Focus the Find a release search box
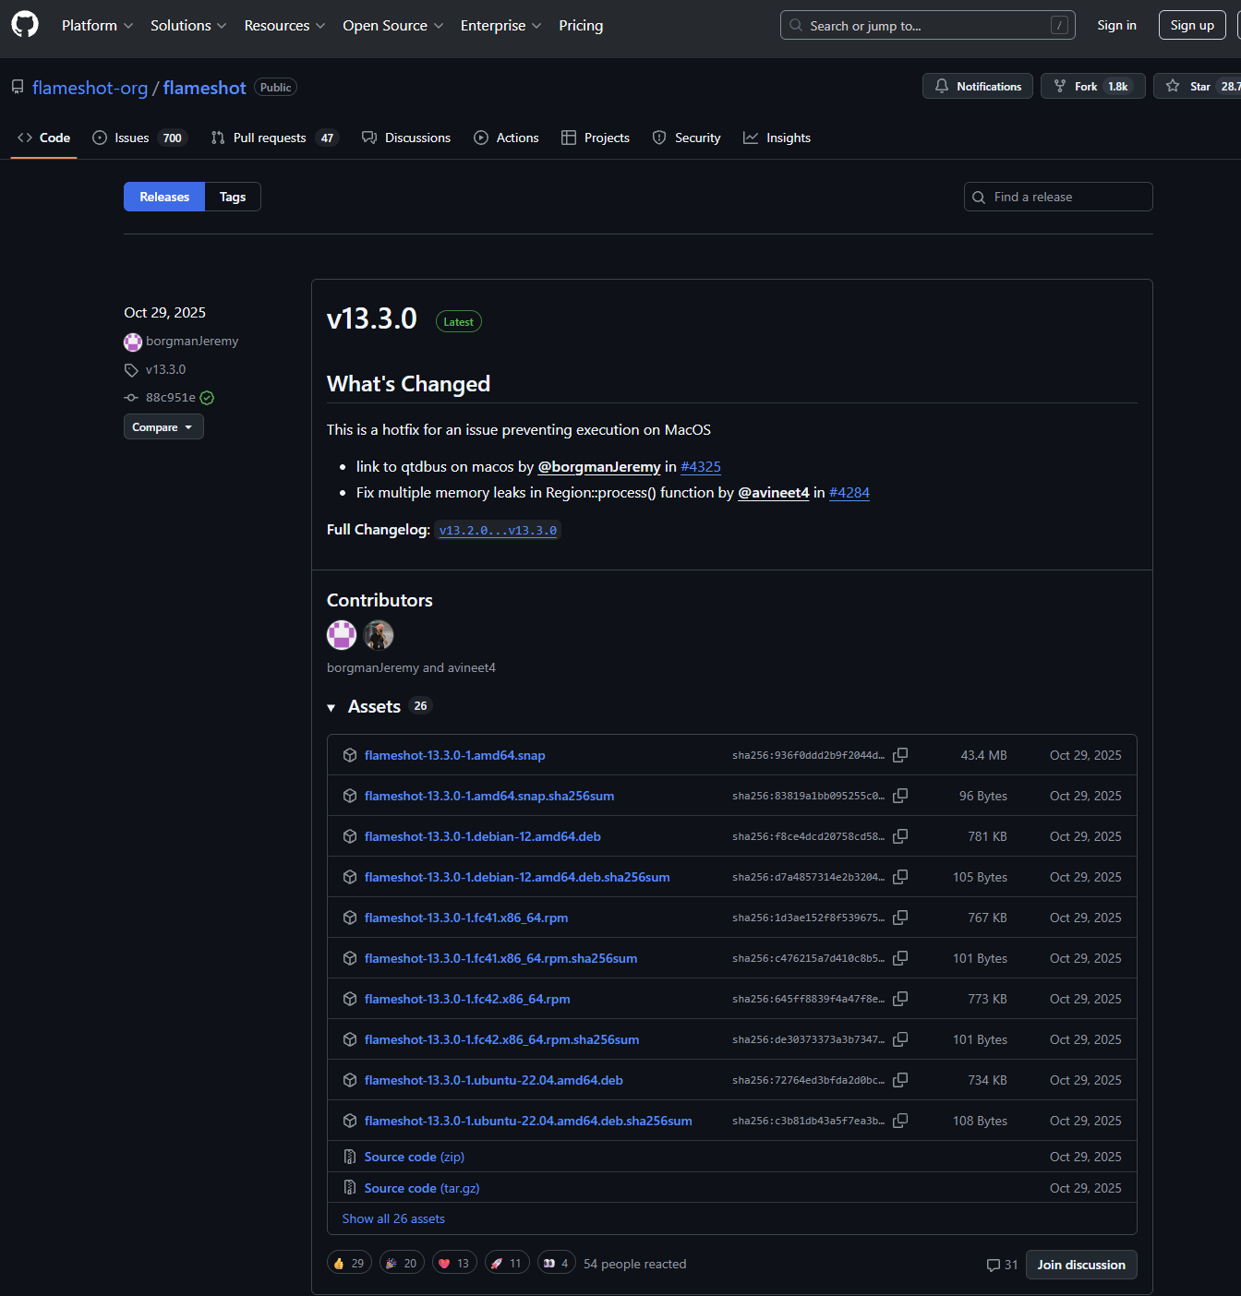 click(1062, 197)
